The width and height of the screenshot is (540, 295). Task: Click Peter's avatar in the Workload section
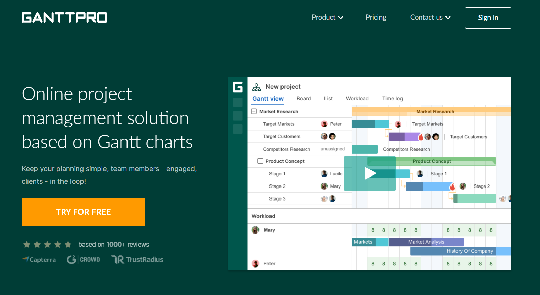point(255,263)
